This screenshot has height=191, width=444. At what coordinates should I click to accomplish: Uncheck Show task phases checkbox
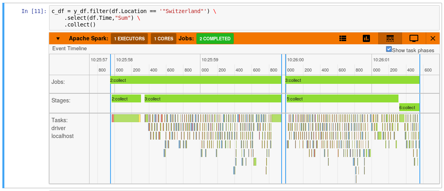click(389, 49)
